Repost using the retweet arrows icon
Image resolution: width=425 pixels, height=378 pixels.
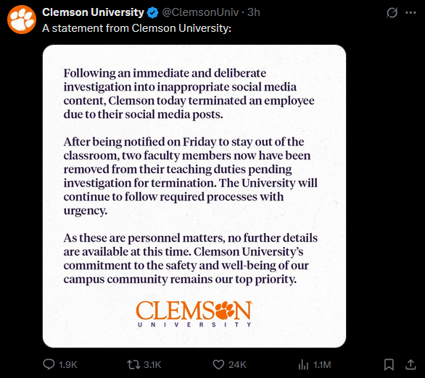pyautogui.click(x=133, y=364)
